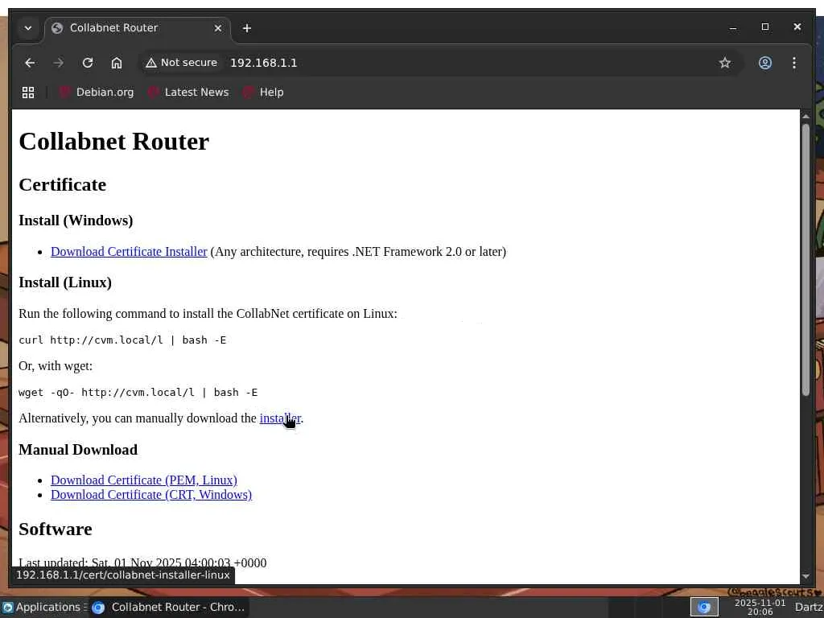Click the installer link for Linux
Image resolution: width=824 pixels, height=618 pixels.
pos(280,418)
